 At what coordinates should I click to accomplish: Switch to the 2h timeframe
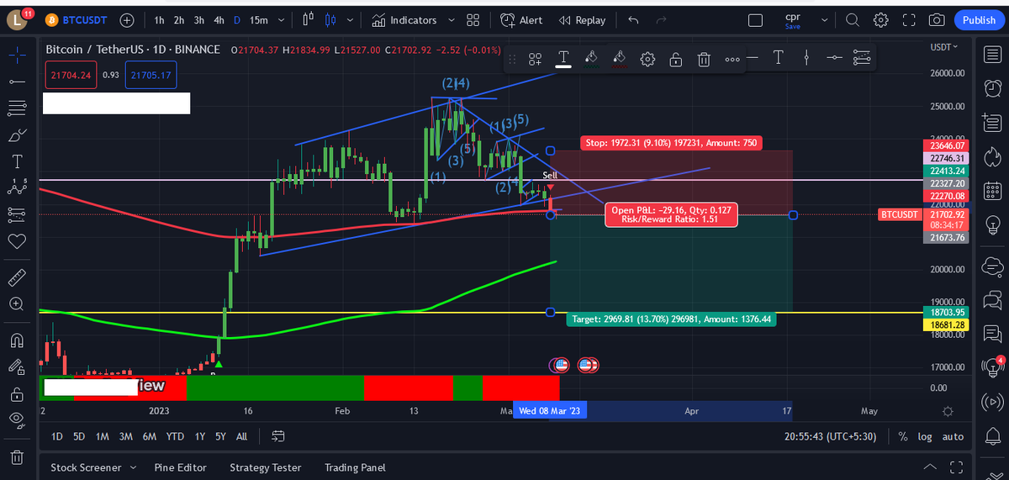click(179, 19)
